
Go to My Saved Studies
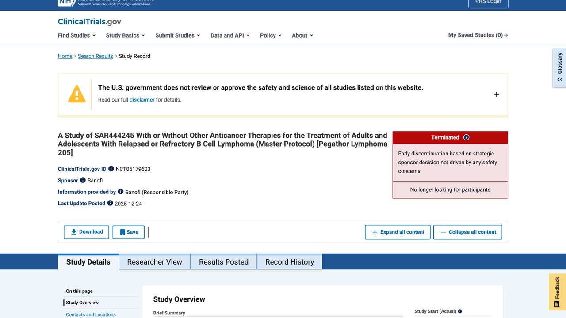click(x=478, y=35)
